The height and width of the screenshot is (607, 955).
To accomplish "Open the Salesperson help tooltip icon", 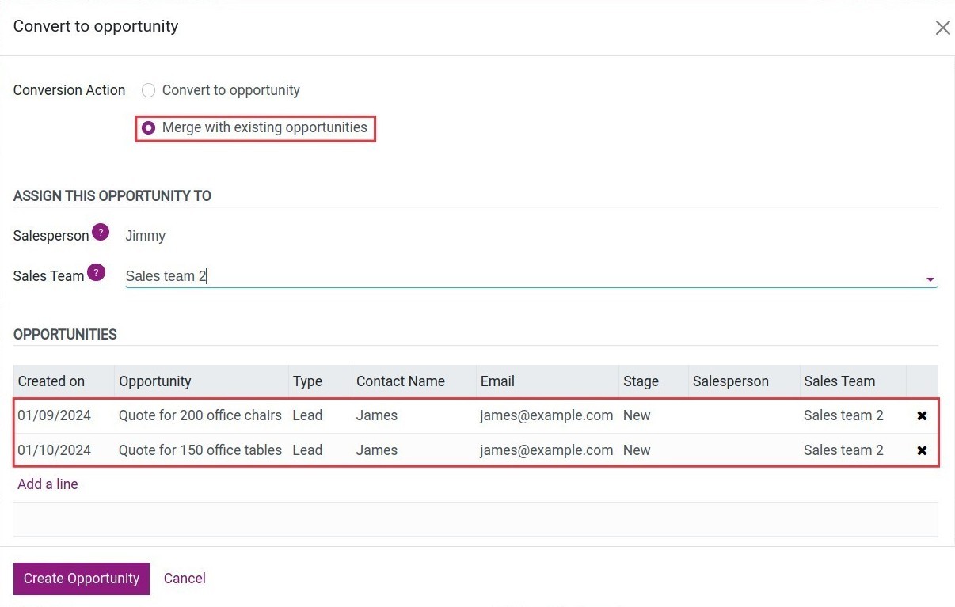I will point(101,232).
